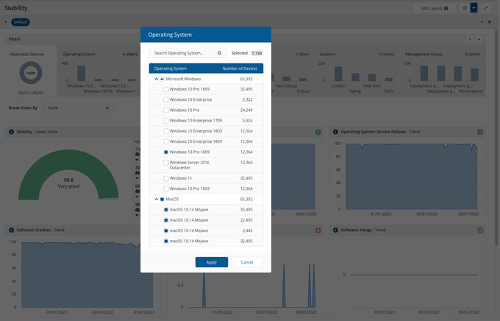Click the Apply button
The image size is (500, 321).
tap(211, 262)
